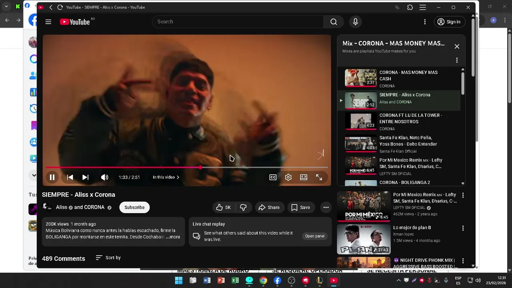
Task: Open File Explorer from the taskbar
Action: coord(193,280)
